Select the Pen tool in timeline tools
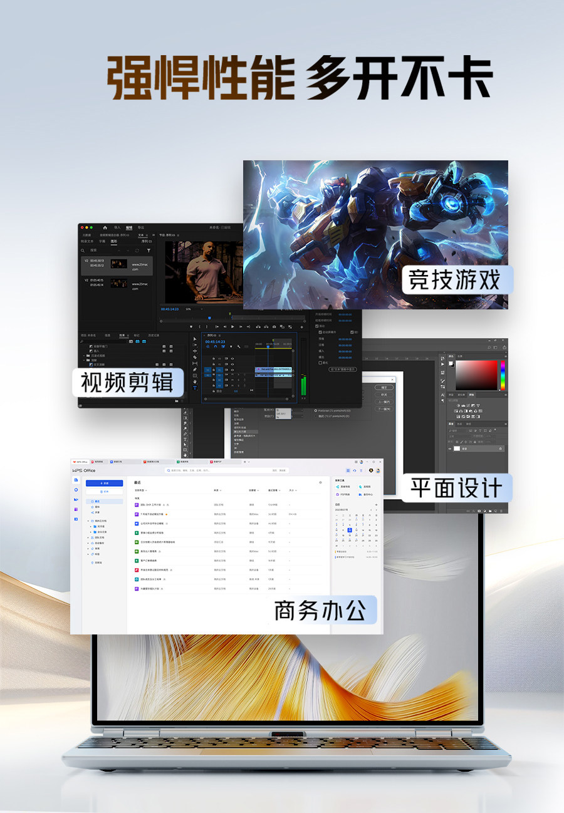Image resolution: width=564 pixels, height=813 pixels. [195, 370]
